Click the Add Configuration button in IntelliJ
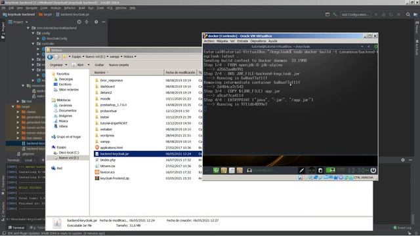 [x=355, y=14]
